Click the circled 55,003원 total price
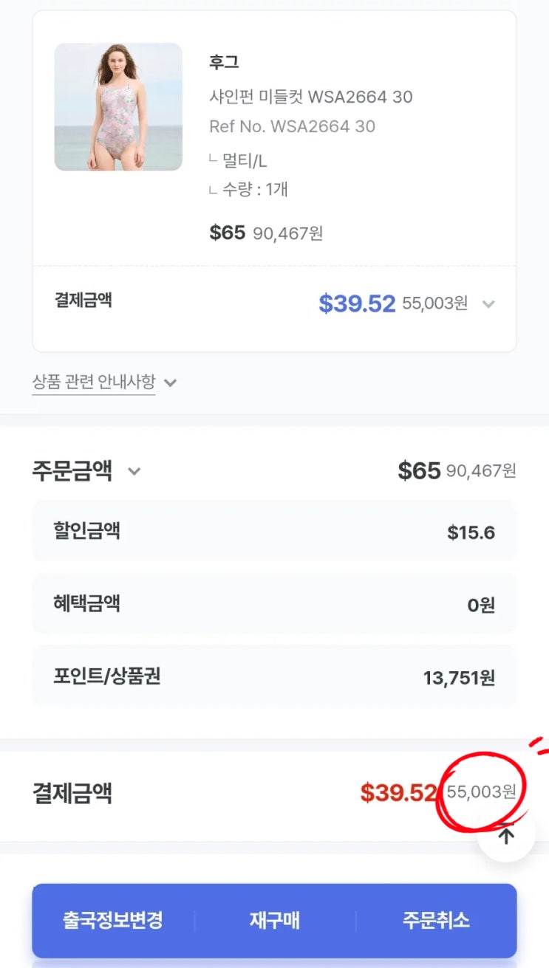 pos(481,792)
